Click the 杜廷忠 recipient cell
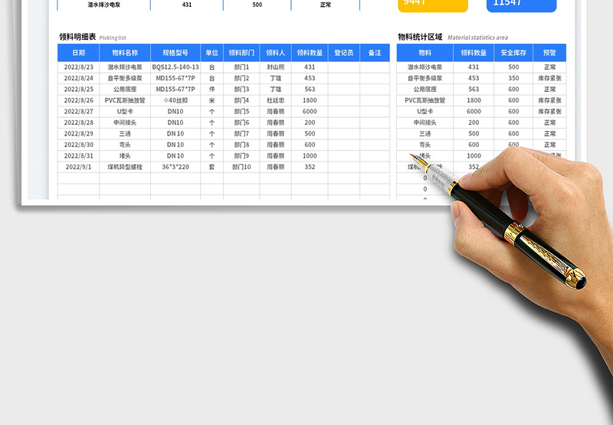Viewport: 613px width, 425px height. tap(276, 100)
